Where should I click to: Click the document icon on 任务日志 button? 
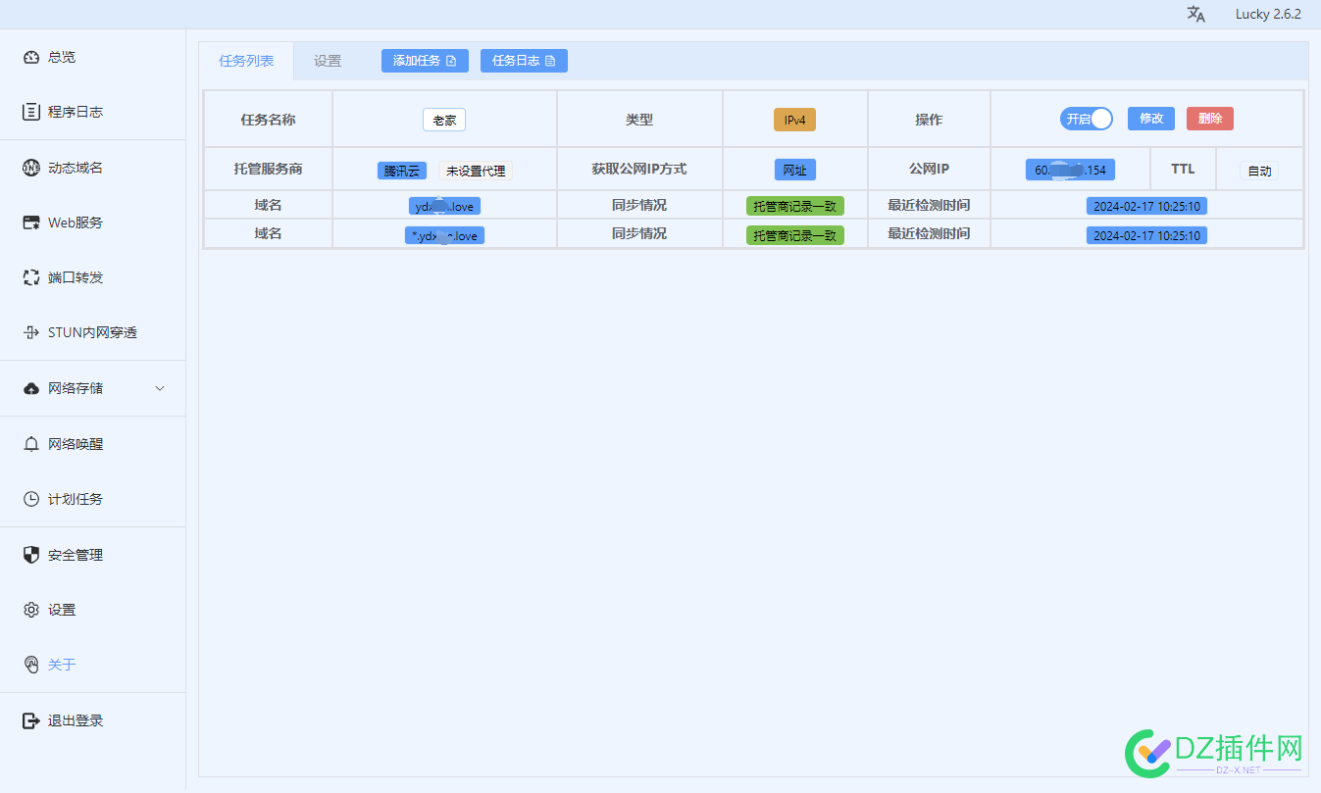(x=550, y=61)
